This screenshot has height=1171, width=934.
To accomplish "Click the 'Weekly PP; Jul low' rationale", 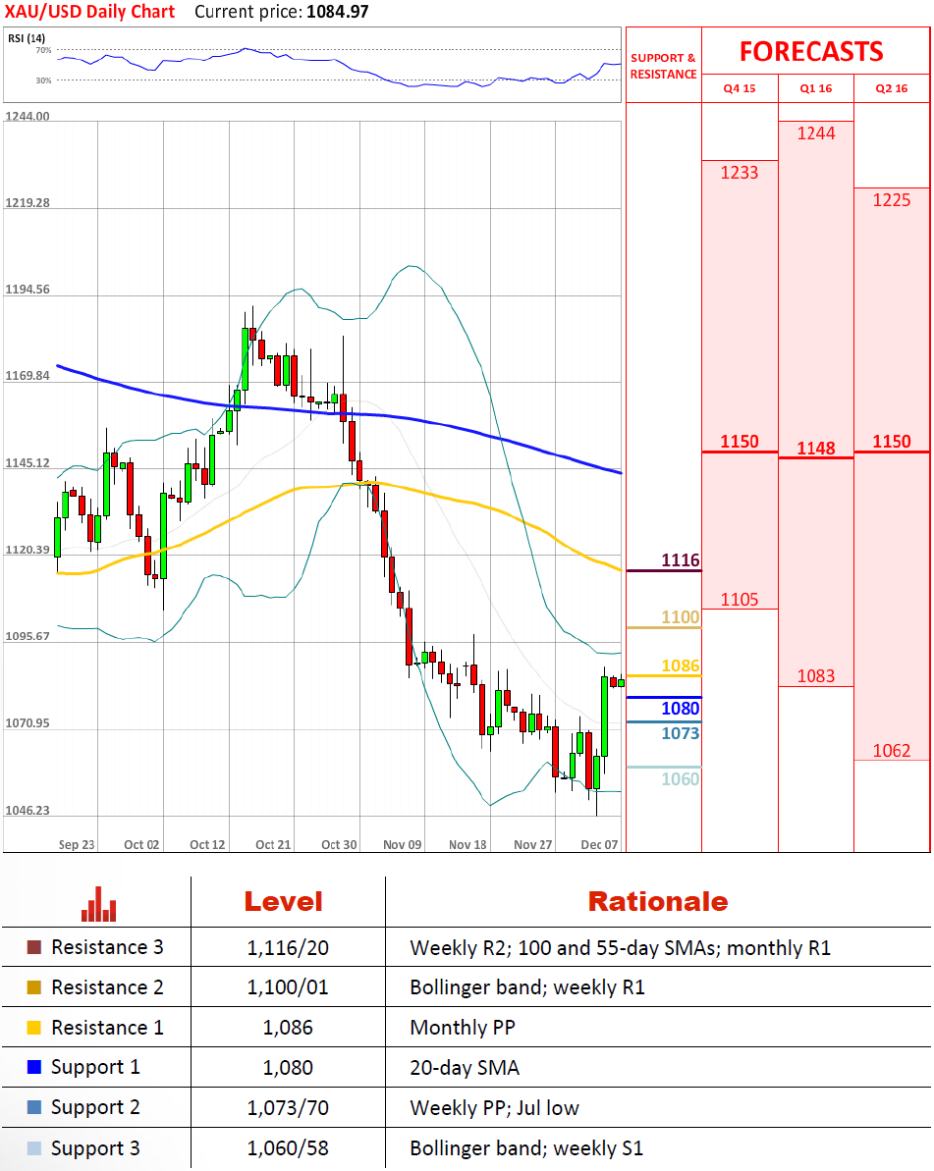I will click(494, 1108).
